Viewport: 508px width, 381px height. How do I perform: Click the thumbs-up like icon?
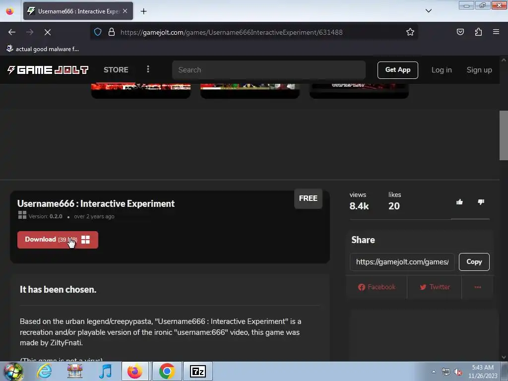pos(459,202)
